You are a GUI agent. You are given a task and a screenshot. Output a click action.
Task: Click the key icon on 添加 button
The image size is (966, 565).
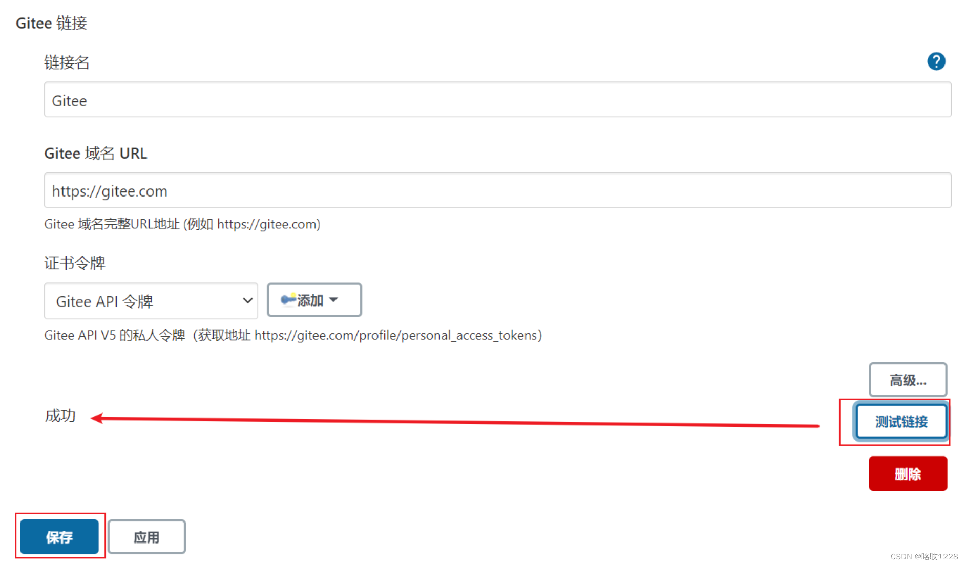[x=288, y=299]
